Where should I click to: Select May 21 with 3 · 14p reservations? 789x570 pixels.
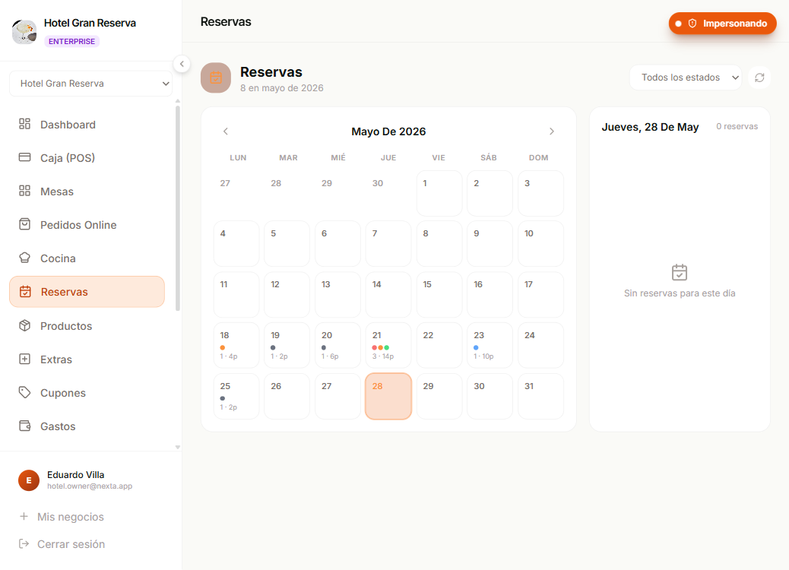(x=388, y=345)
